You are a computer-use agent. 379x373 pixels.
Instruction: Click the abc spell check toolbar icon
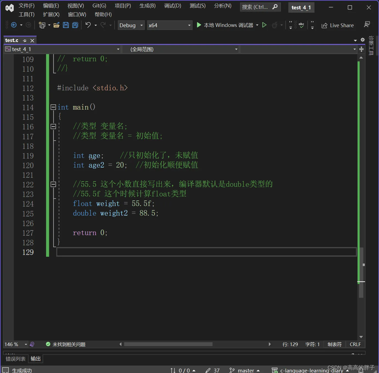(x=301, y=25)
